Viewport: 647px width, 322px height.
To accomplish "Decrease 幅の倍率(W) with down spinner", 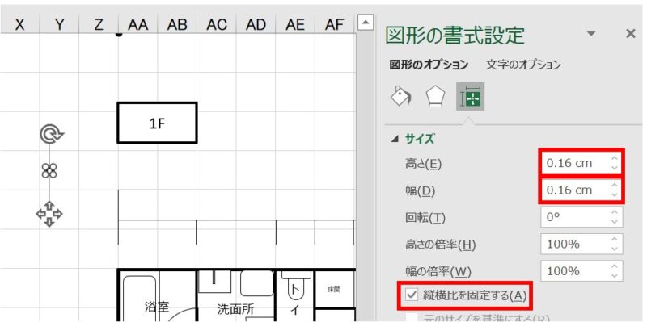I will (615, 276).
